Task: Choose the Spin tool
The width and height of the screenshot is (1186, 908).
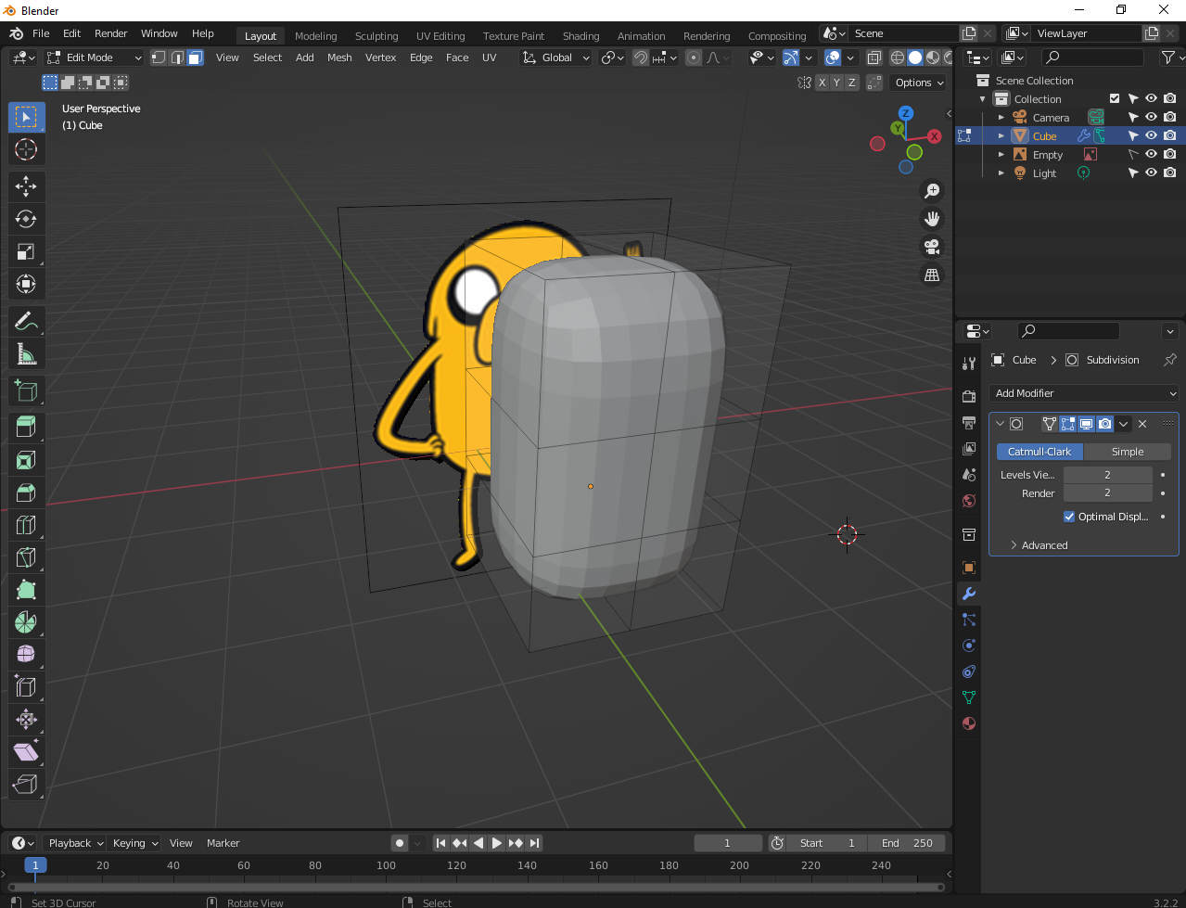Action: click(26, 622)
